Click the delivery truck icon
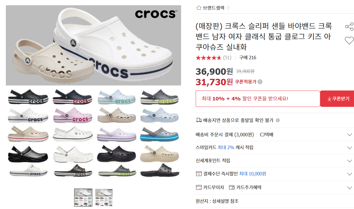The width and height of the screenshot is (354, 209). 199,120
